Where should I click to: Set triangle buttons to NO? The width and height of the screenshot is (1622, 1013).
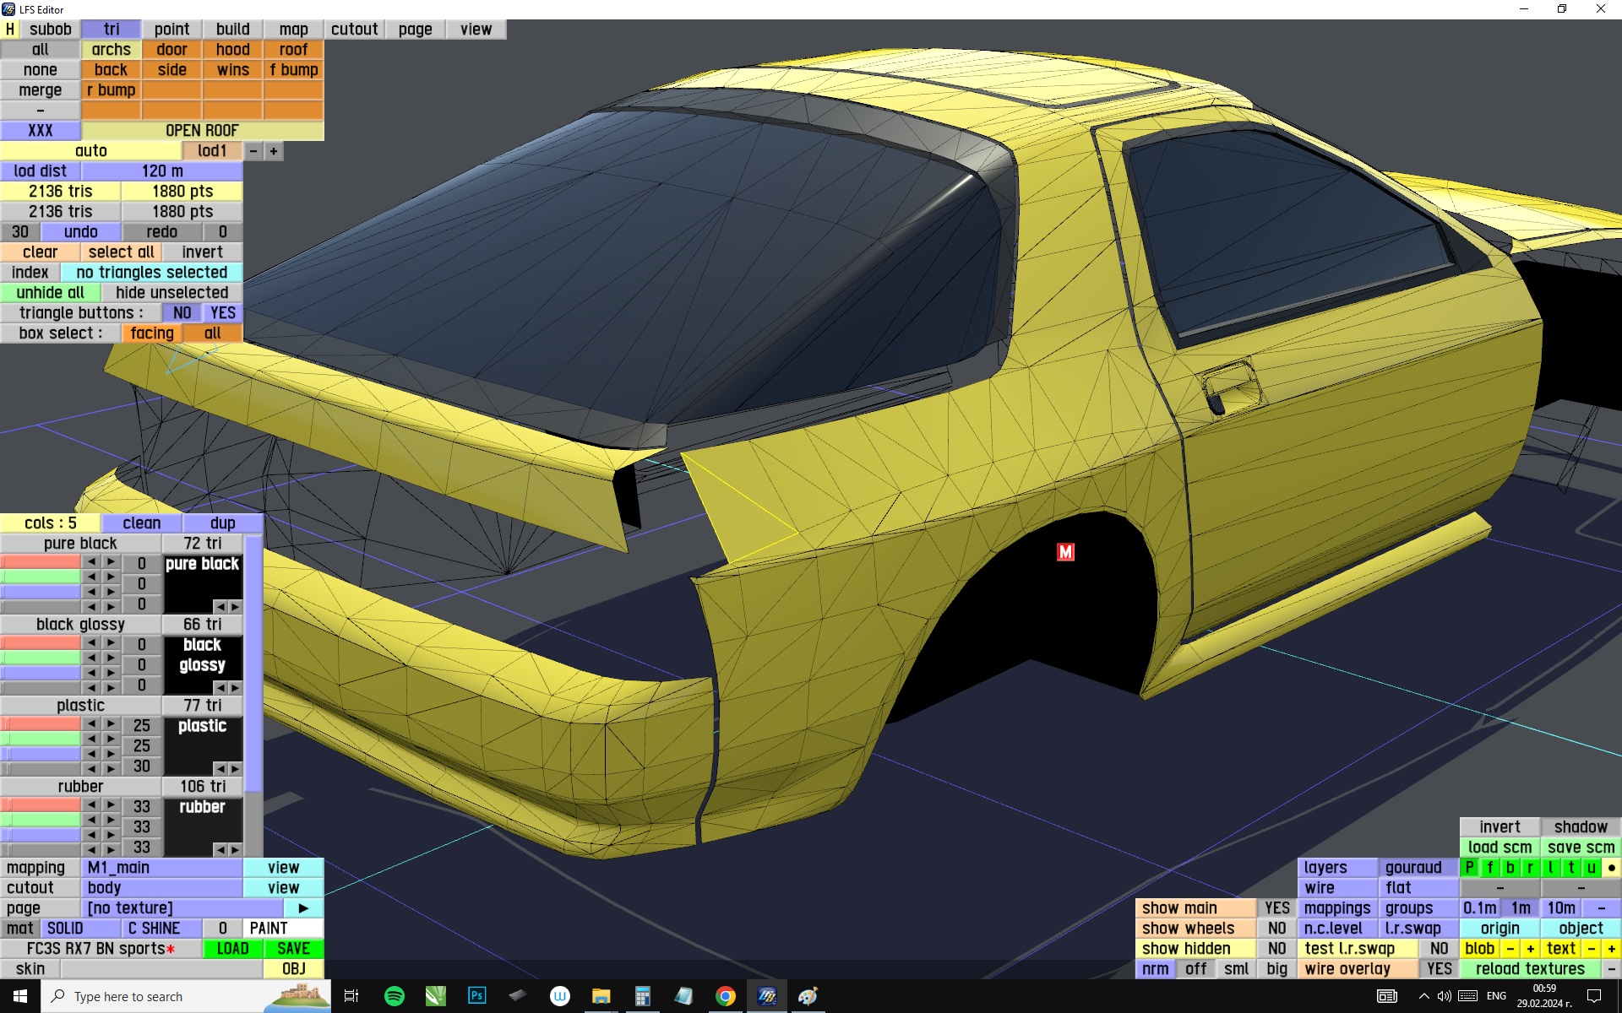182,313
